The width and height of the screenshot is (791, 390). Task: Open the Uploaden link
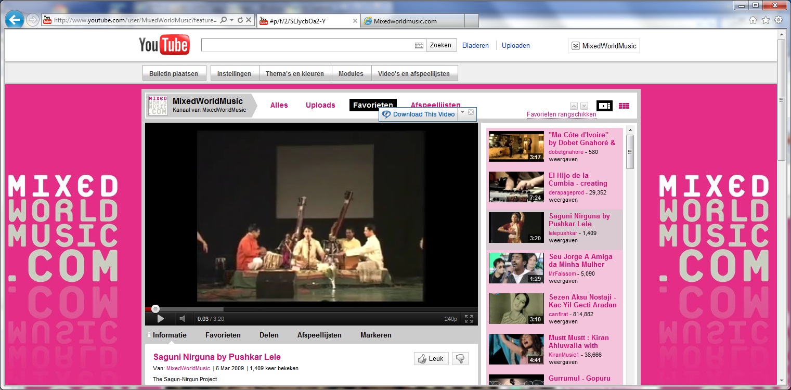(516, 46)
